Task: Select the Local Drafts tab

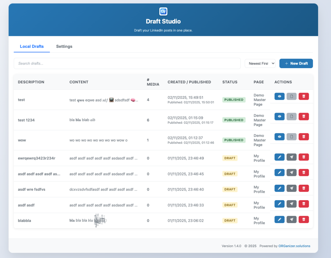Action: [x=32, y=46]
